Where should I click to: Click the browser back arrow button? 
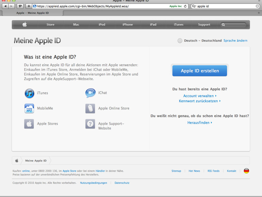click(5, 6)
